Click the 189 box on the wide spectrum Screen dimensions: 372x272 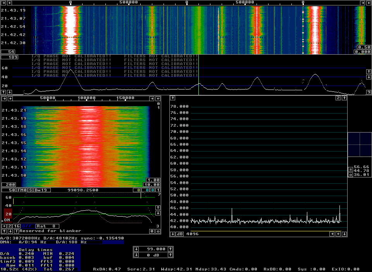[9, 57]
